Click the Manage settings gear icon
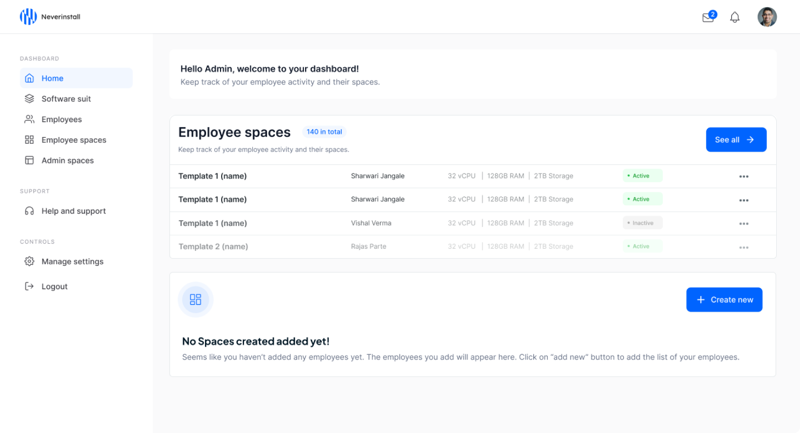The height and width of the screenshot is (433, 800). coord(30,261)
